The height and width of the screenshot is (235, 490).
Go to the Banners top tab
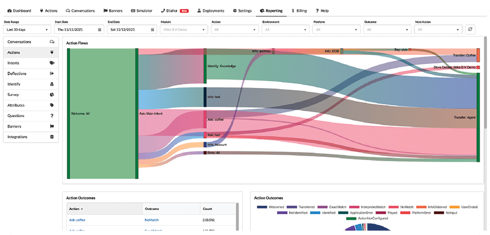[x=114, y=11]
